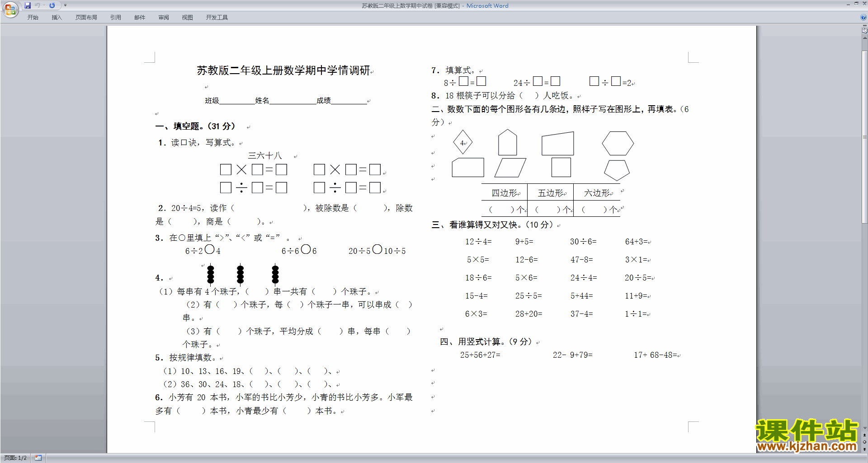Image resolution: width=868 pixels, height=463 pixels.
Task: Click the equation 22- 9+79=
Action: pos(572,355)
